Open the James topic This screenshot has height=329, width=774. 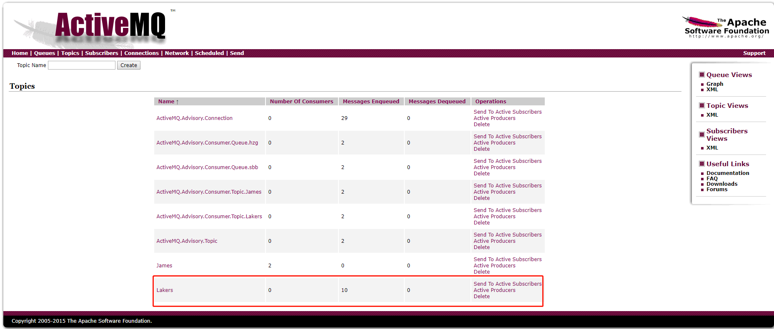tap(164, 266)
